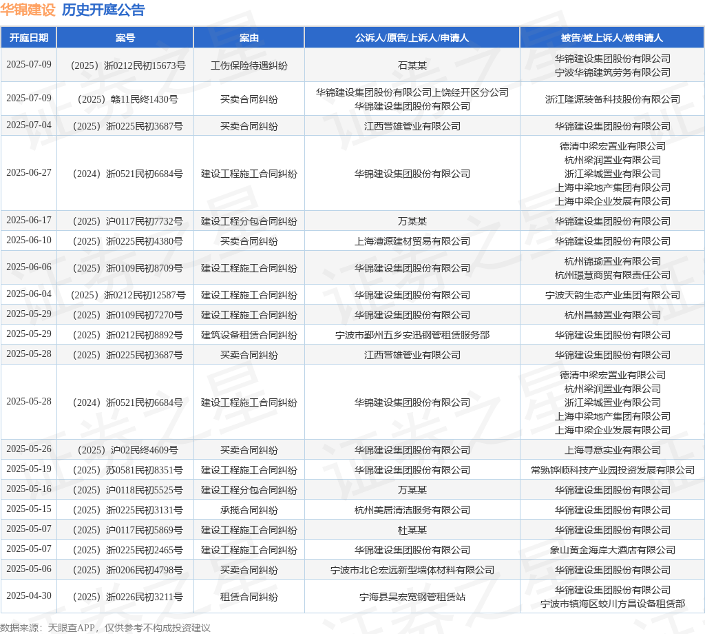Click case number (2025)沪02民终4609号
705x634 pixels.
pyautogui.click(x=127, y=451)
